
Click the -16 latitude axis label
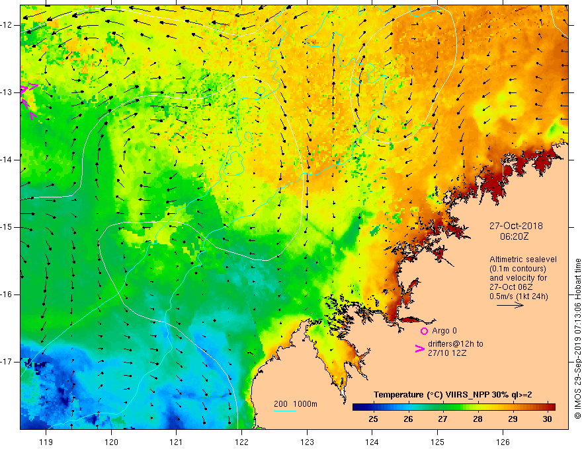pos(7,294)
